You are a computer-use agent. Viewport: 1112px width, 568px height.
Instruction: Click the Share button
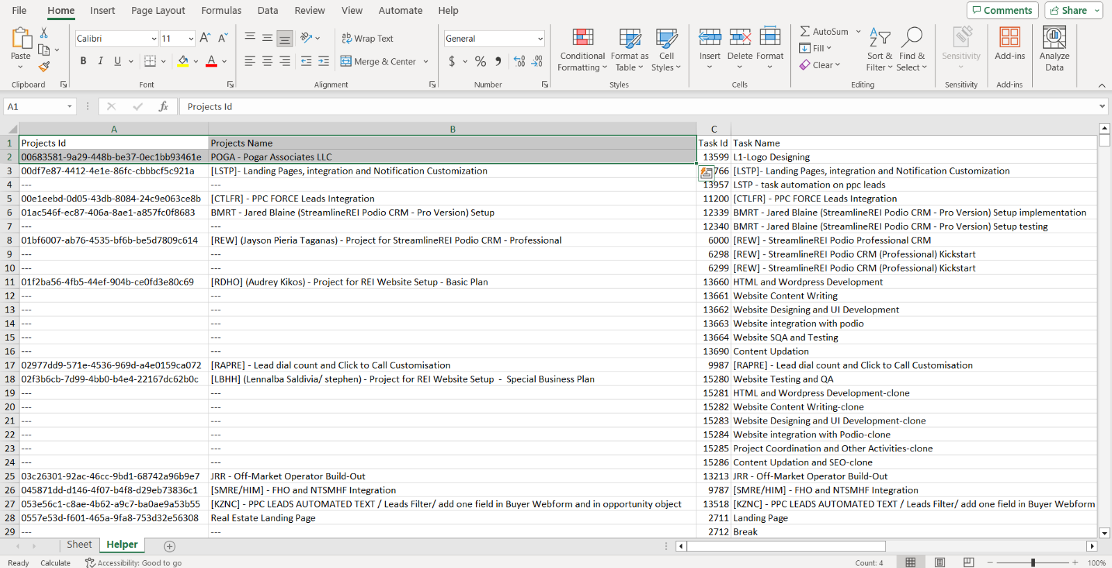(1068, 10)
